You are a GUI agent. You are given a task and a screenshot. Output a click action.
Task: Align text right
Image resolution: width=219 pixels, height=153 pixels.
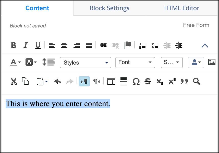click(77, 45)
